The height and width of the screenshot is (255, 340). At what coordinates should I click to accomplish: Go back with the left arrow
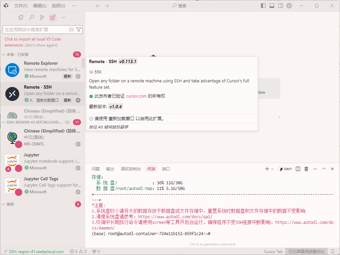[98, 6]
